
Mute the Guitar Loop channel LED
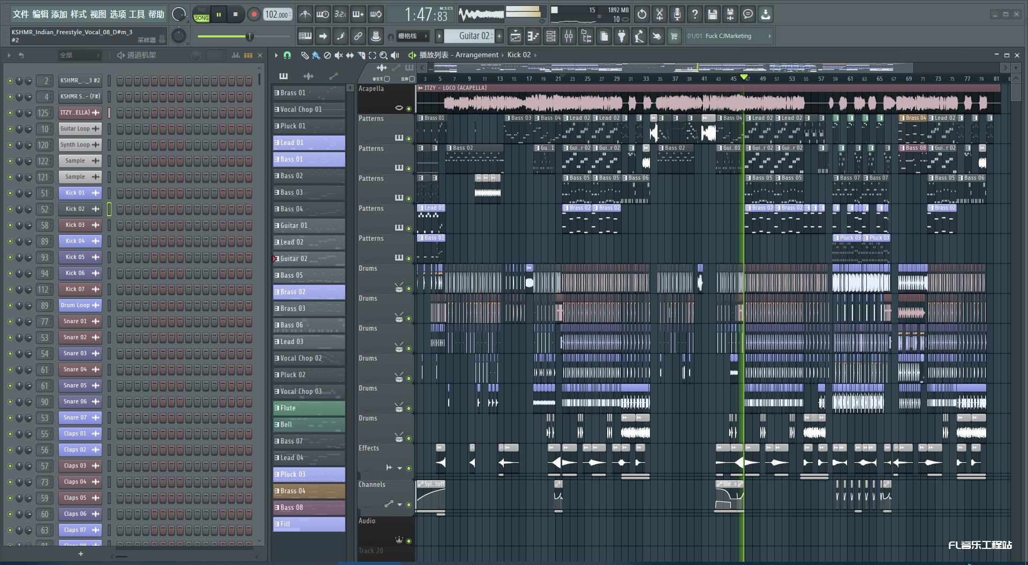coord(10,129)
